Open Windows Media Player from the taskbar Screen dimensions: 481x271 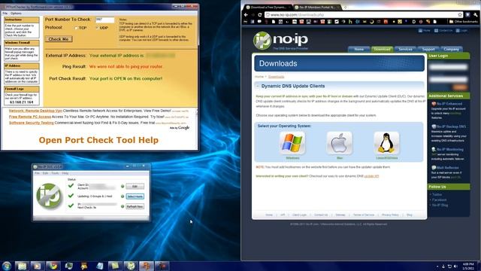tap(38, 266)
